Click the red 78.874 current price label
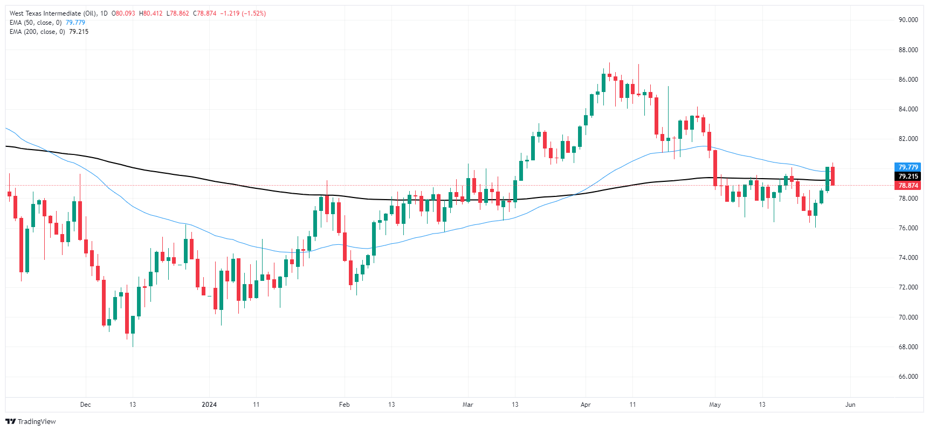Image resolution: width=929 pixels, height=431 pixels. click(908, 186)
